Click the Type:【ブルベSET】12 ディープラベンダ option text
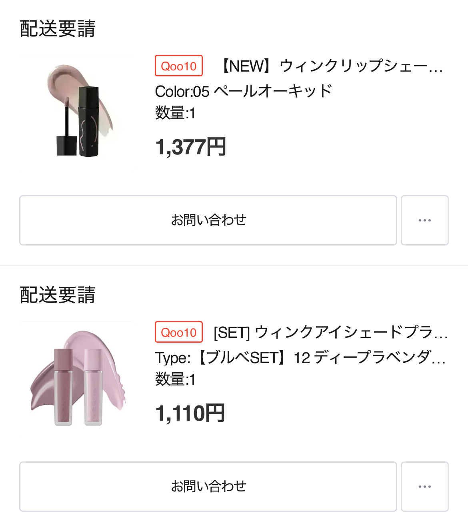Screen dimensions: 468x525 click(x=300, y=357)
